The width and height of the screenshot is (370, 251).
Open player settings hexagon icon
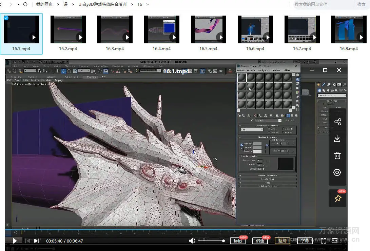(337, 172)
